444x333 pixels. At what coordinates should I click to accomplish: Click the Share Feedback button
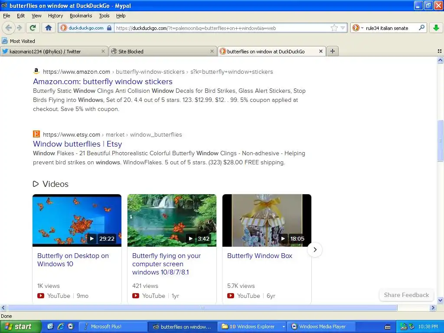(406, 295)
